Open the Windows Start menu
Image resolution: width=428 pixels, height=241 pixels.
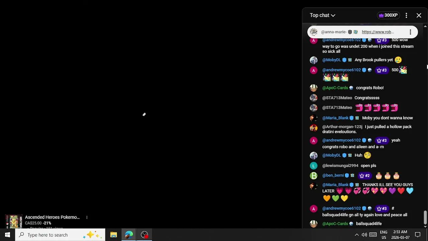[x=7, y=235]
